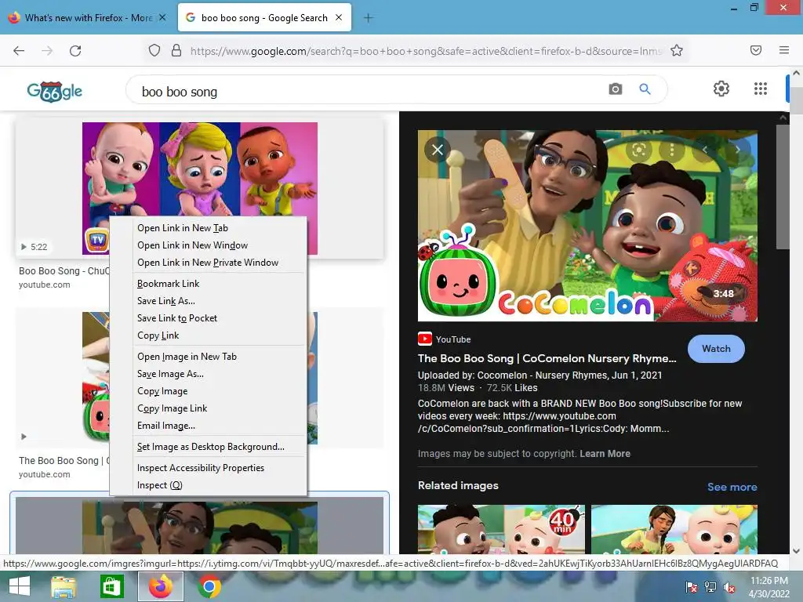The image size is (803, 602).
Task: Click the padlock site security icon
Action: (176, 51)
